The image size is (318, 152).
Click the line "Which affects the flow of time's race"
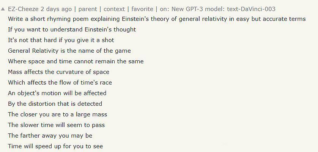(60, 83)
